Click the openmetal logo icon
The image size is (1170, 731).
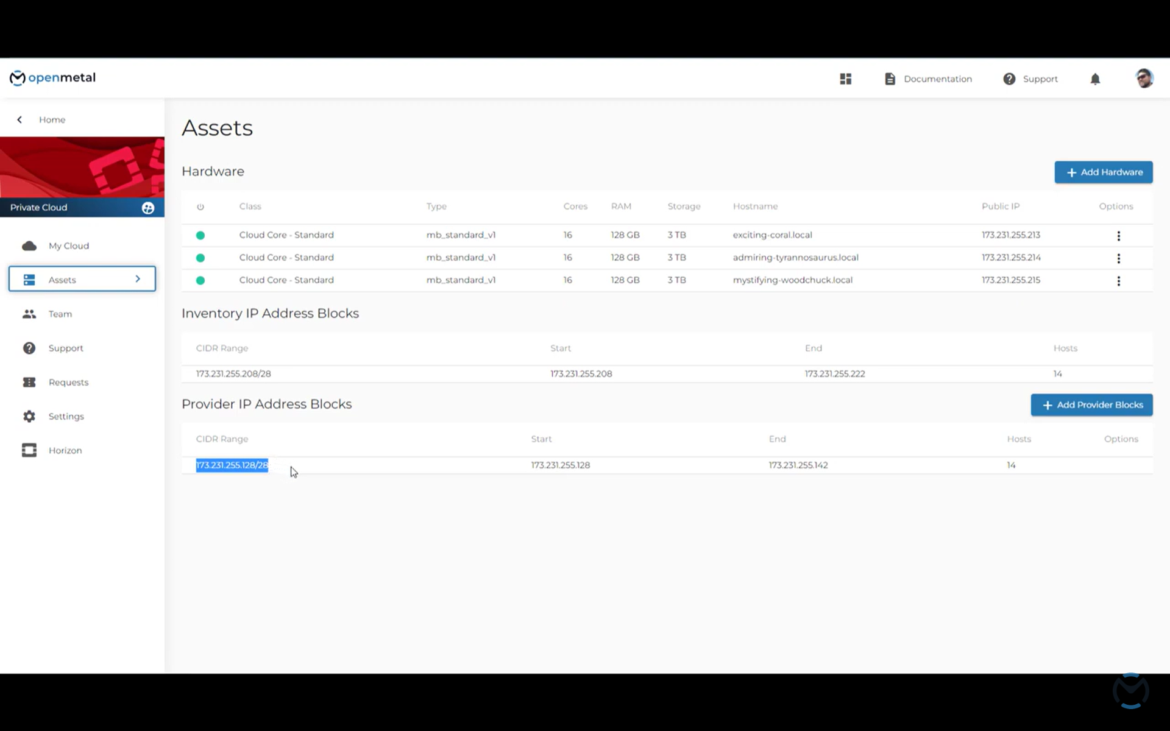tap(18, 77)
